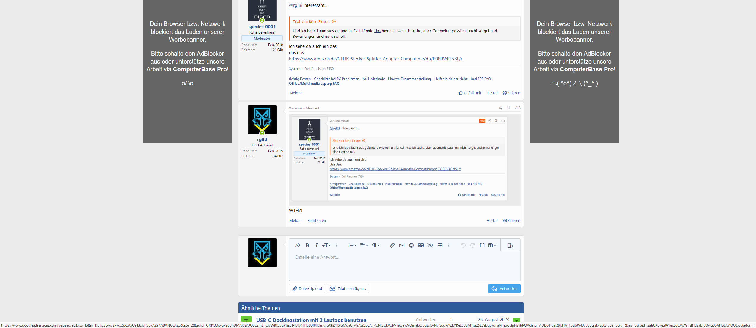Insert an image via editor toolbar

402,245
